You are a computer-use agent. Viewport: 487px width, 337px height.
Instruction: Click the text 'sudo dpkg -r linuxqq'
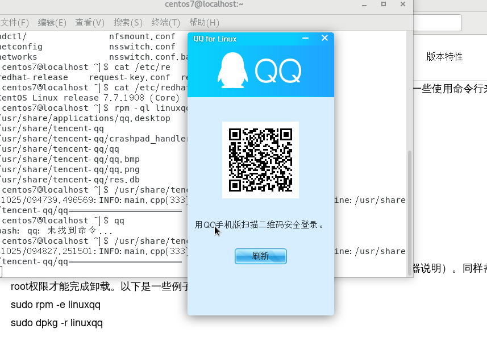pyautogui.click(x=56, y=323)
